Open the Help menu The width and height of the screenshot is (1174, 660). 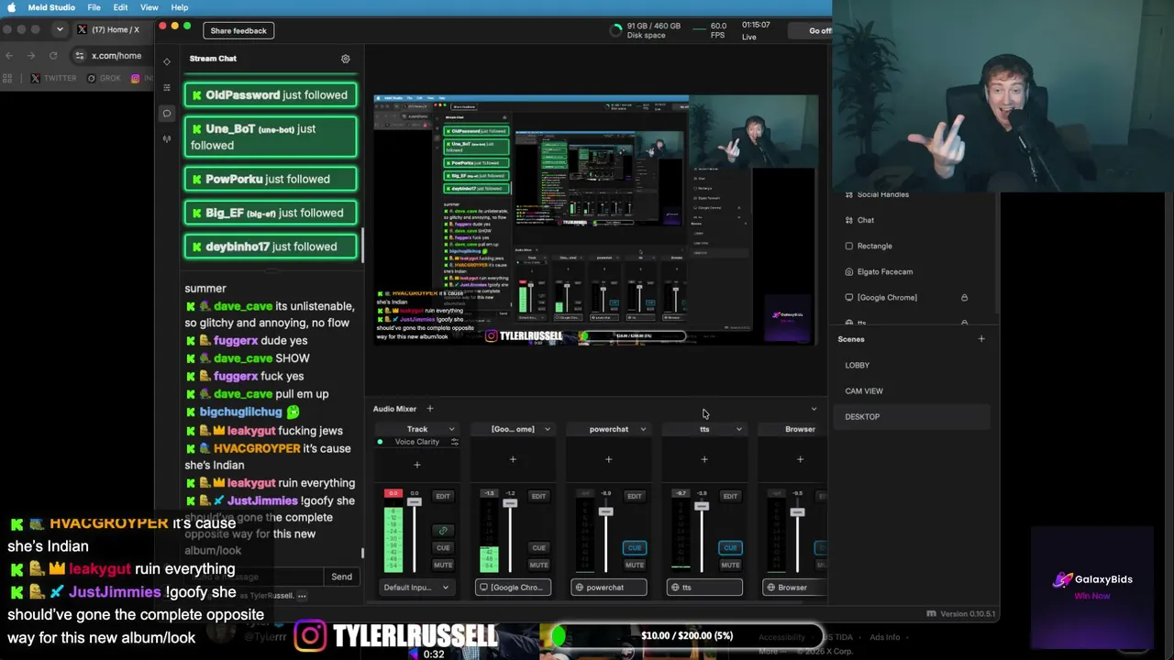(x=180, y=7)
